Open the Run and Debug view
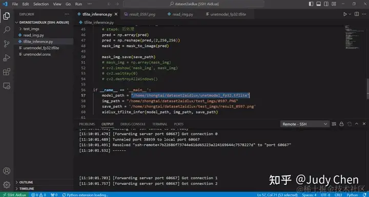This screenshot has width=369, height=197. click(x=7, y=58)
